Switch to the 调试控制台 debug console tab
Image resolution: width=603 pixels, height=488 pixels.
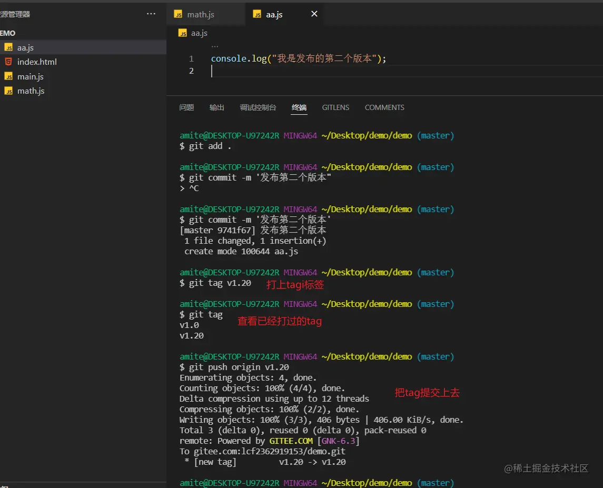(258, 107)
